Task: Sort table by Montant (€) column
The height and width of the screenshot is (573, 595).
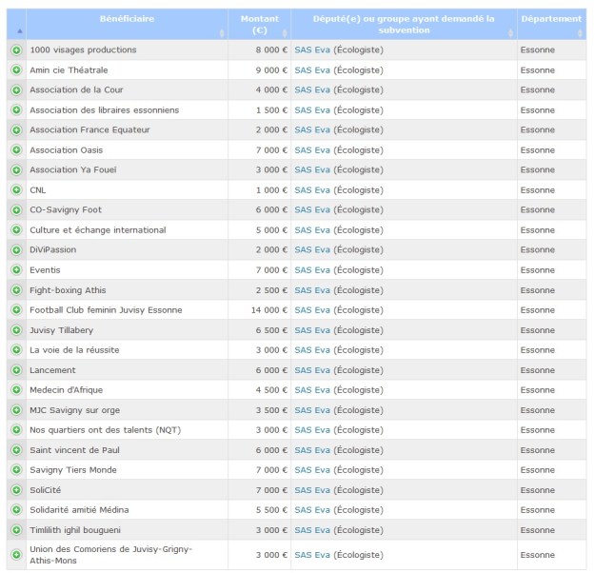Action: tap(257, 24)
